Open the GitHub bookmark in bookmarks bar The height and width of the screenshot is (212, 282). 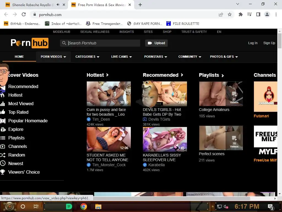pos(22,24)
